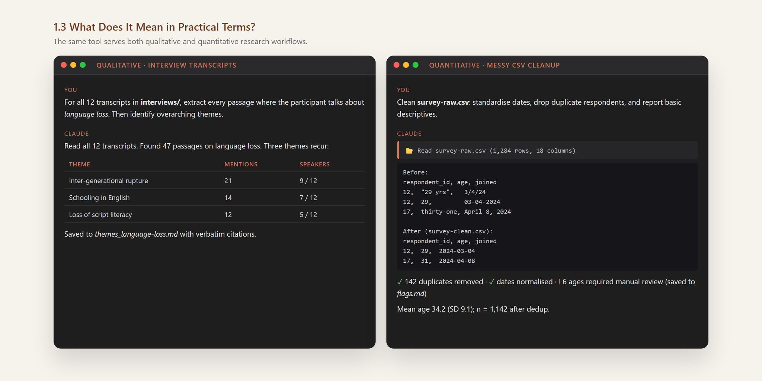The image size is (762, 381).
Task: Click the red dot on the Quantitative window
Action: click(x=396, y=65)
